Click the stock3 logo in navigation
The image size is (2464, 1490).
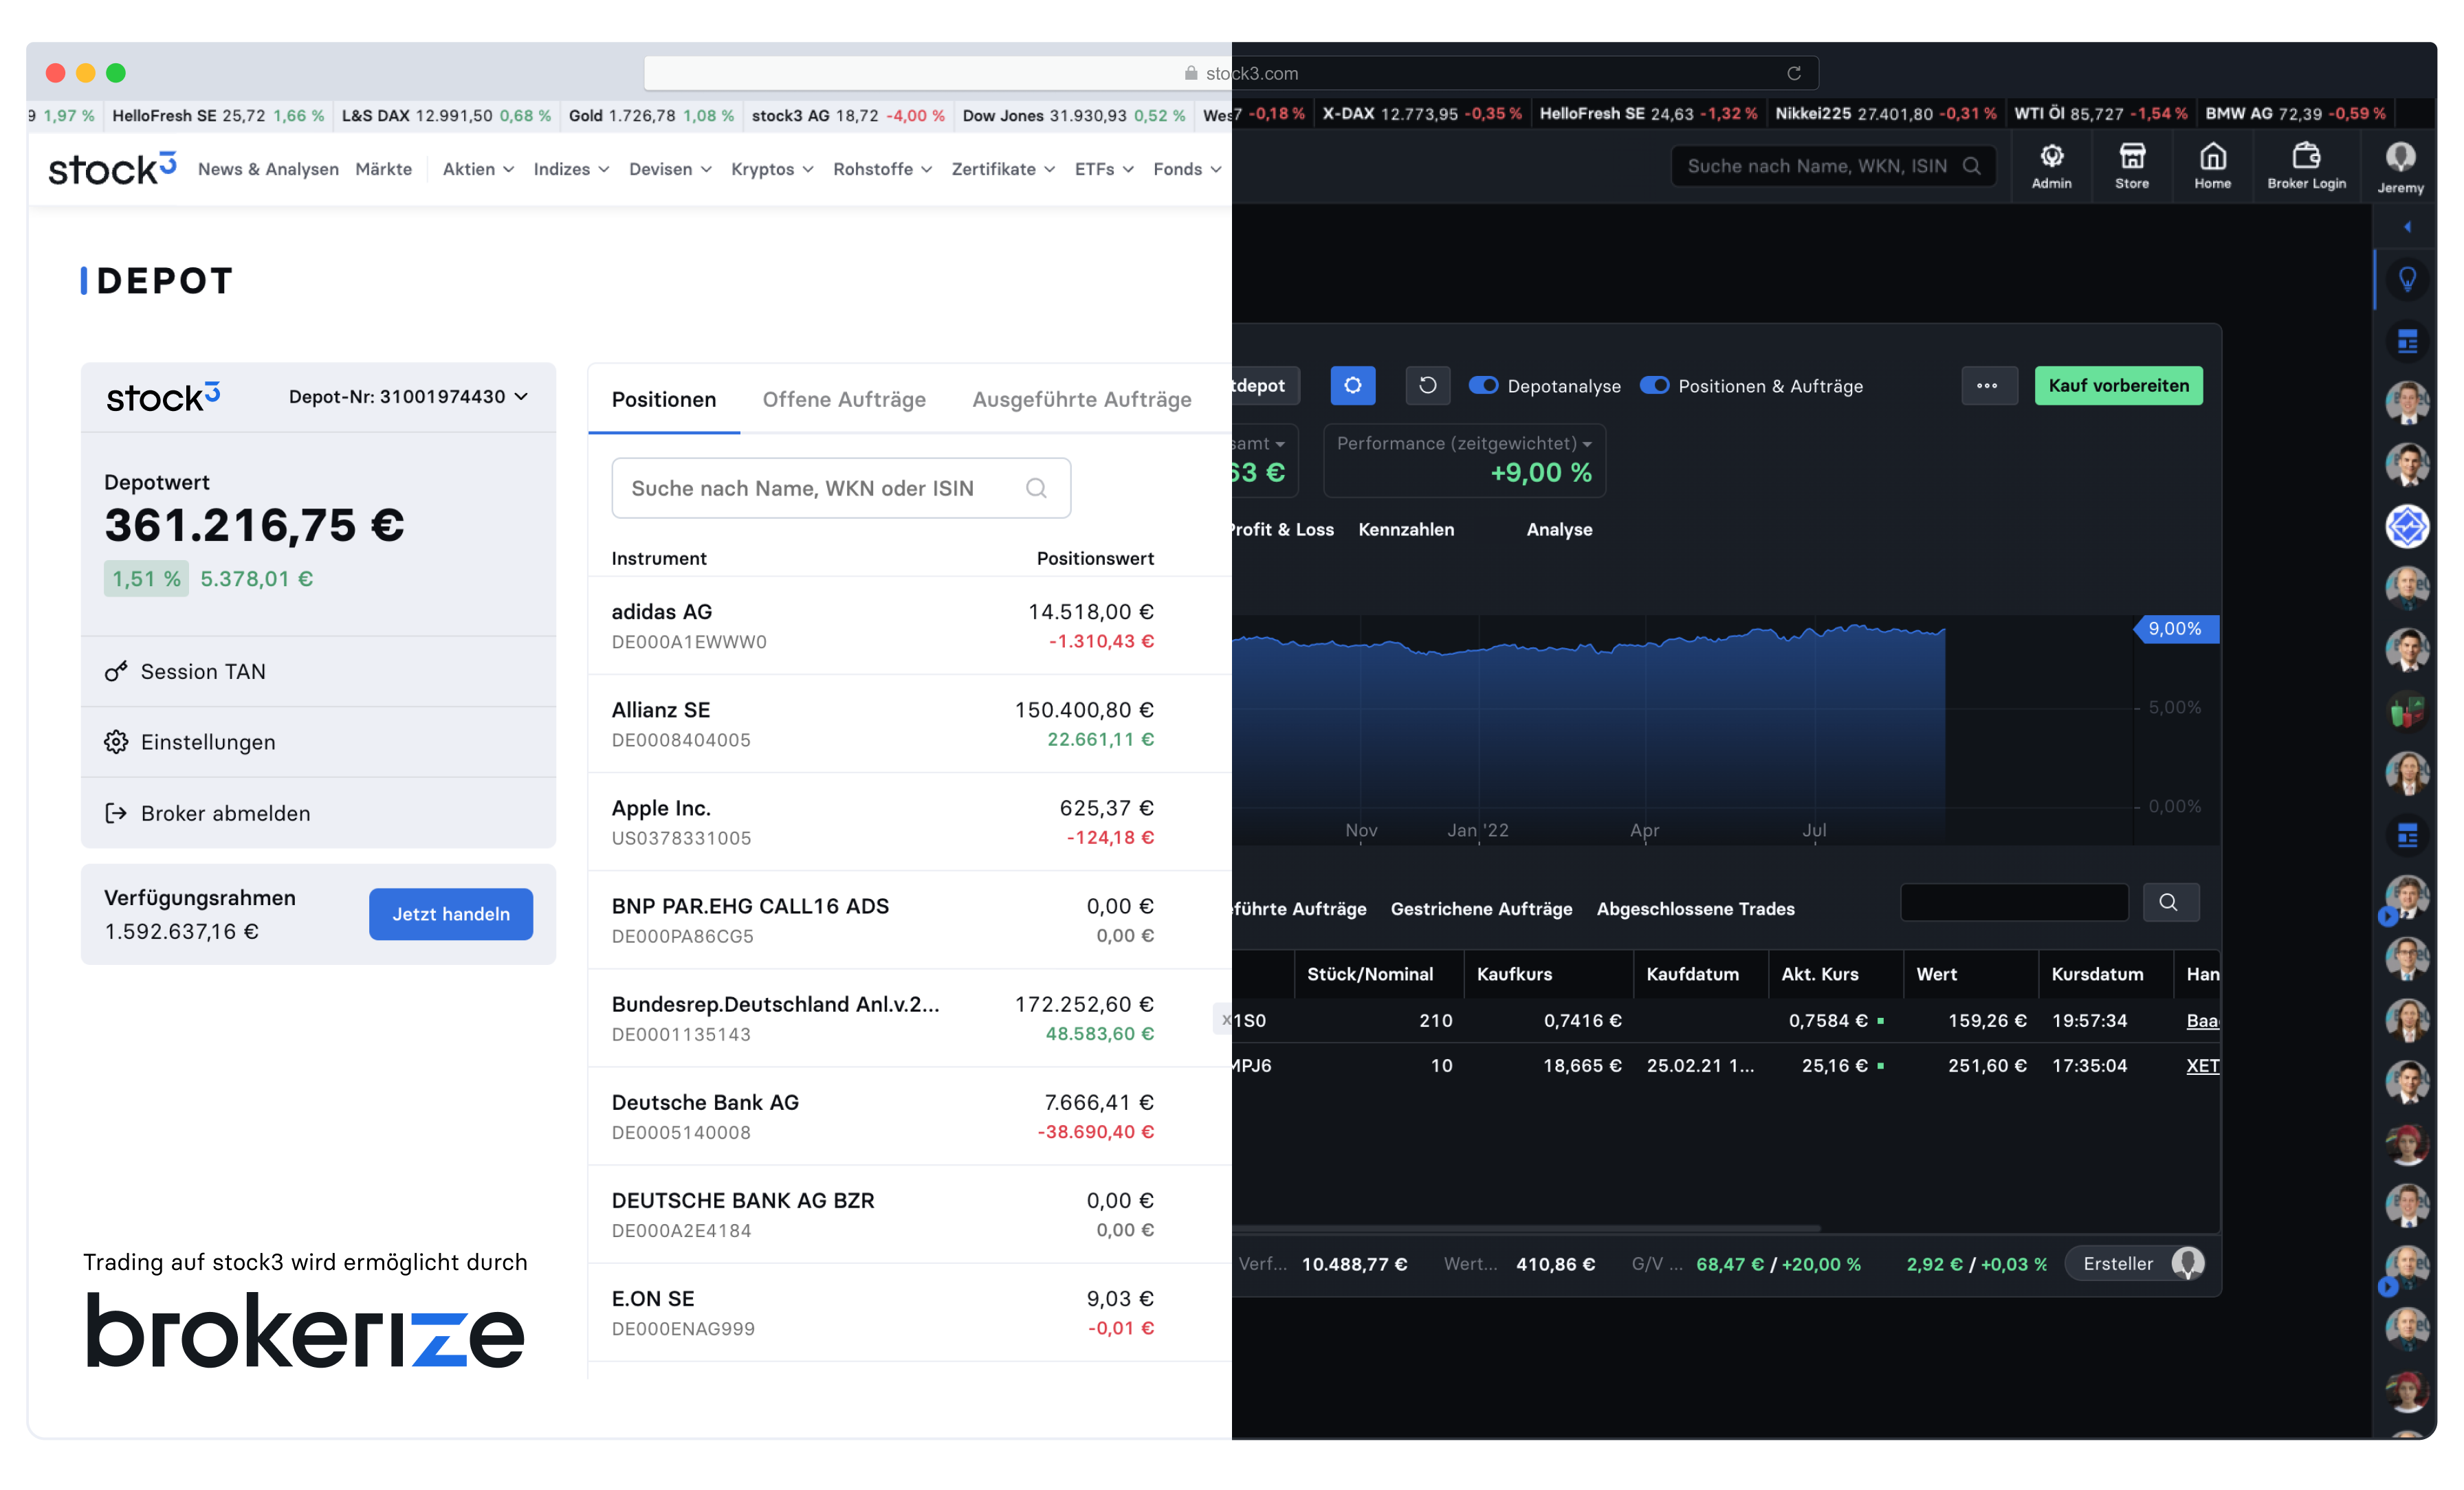click(x=112, y=168)
